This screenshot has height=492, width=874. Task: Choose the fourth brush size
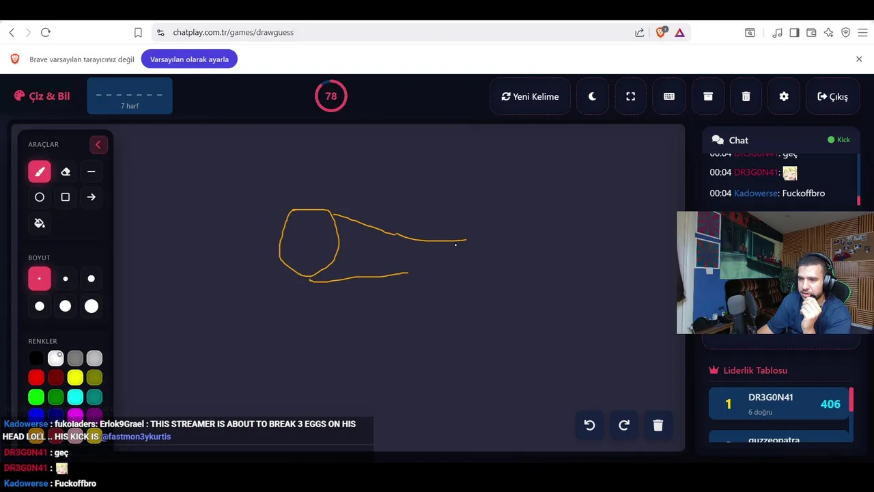point(40,306)
